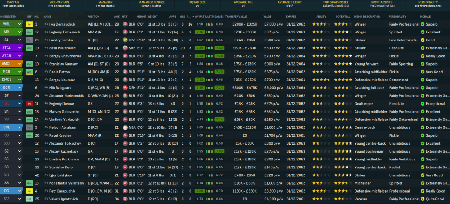Click Mik Balsgaard's Denmark flag icon

(x=125, y=87)
